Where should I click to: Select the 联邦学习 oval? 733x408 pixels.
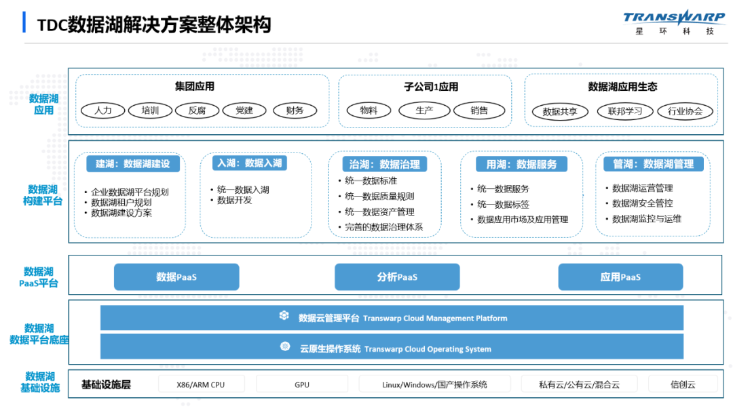point(625,112)
